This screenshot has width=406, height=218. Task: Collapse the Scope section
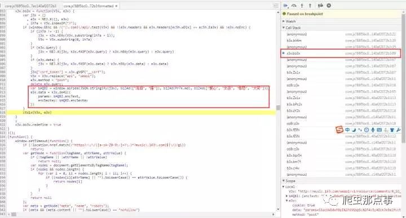pos(289,181)
